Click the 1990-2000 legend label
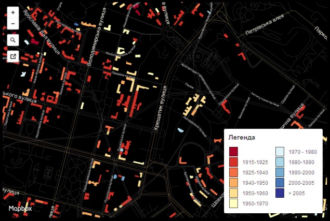Screen dimensions: 330x221 tap(301, 172)
